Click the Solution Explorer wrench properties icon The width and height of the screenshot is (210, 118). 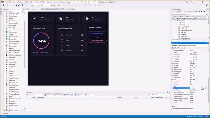[201, 12]
